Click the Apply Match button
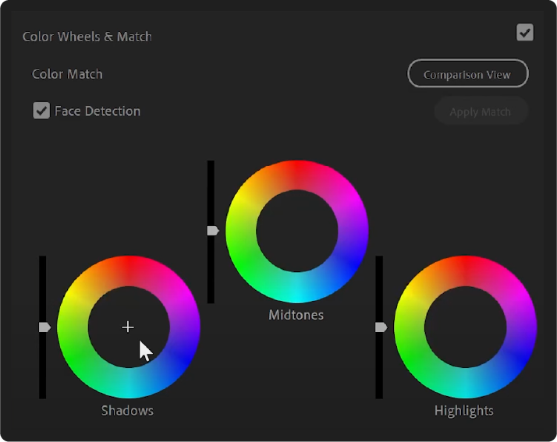This screenshot has height=442, width=557. tap(481, 111)
